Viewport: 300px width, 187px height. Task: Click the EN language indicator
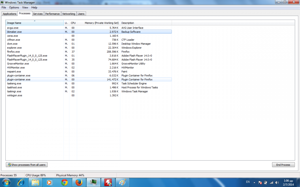tap(248, 182)
